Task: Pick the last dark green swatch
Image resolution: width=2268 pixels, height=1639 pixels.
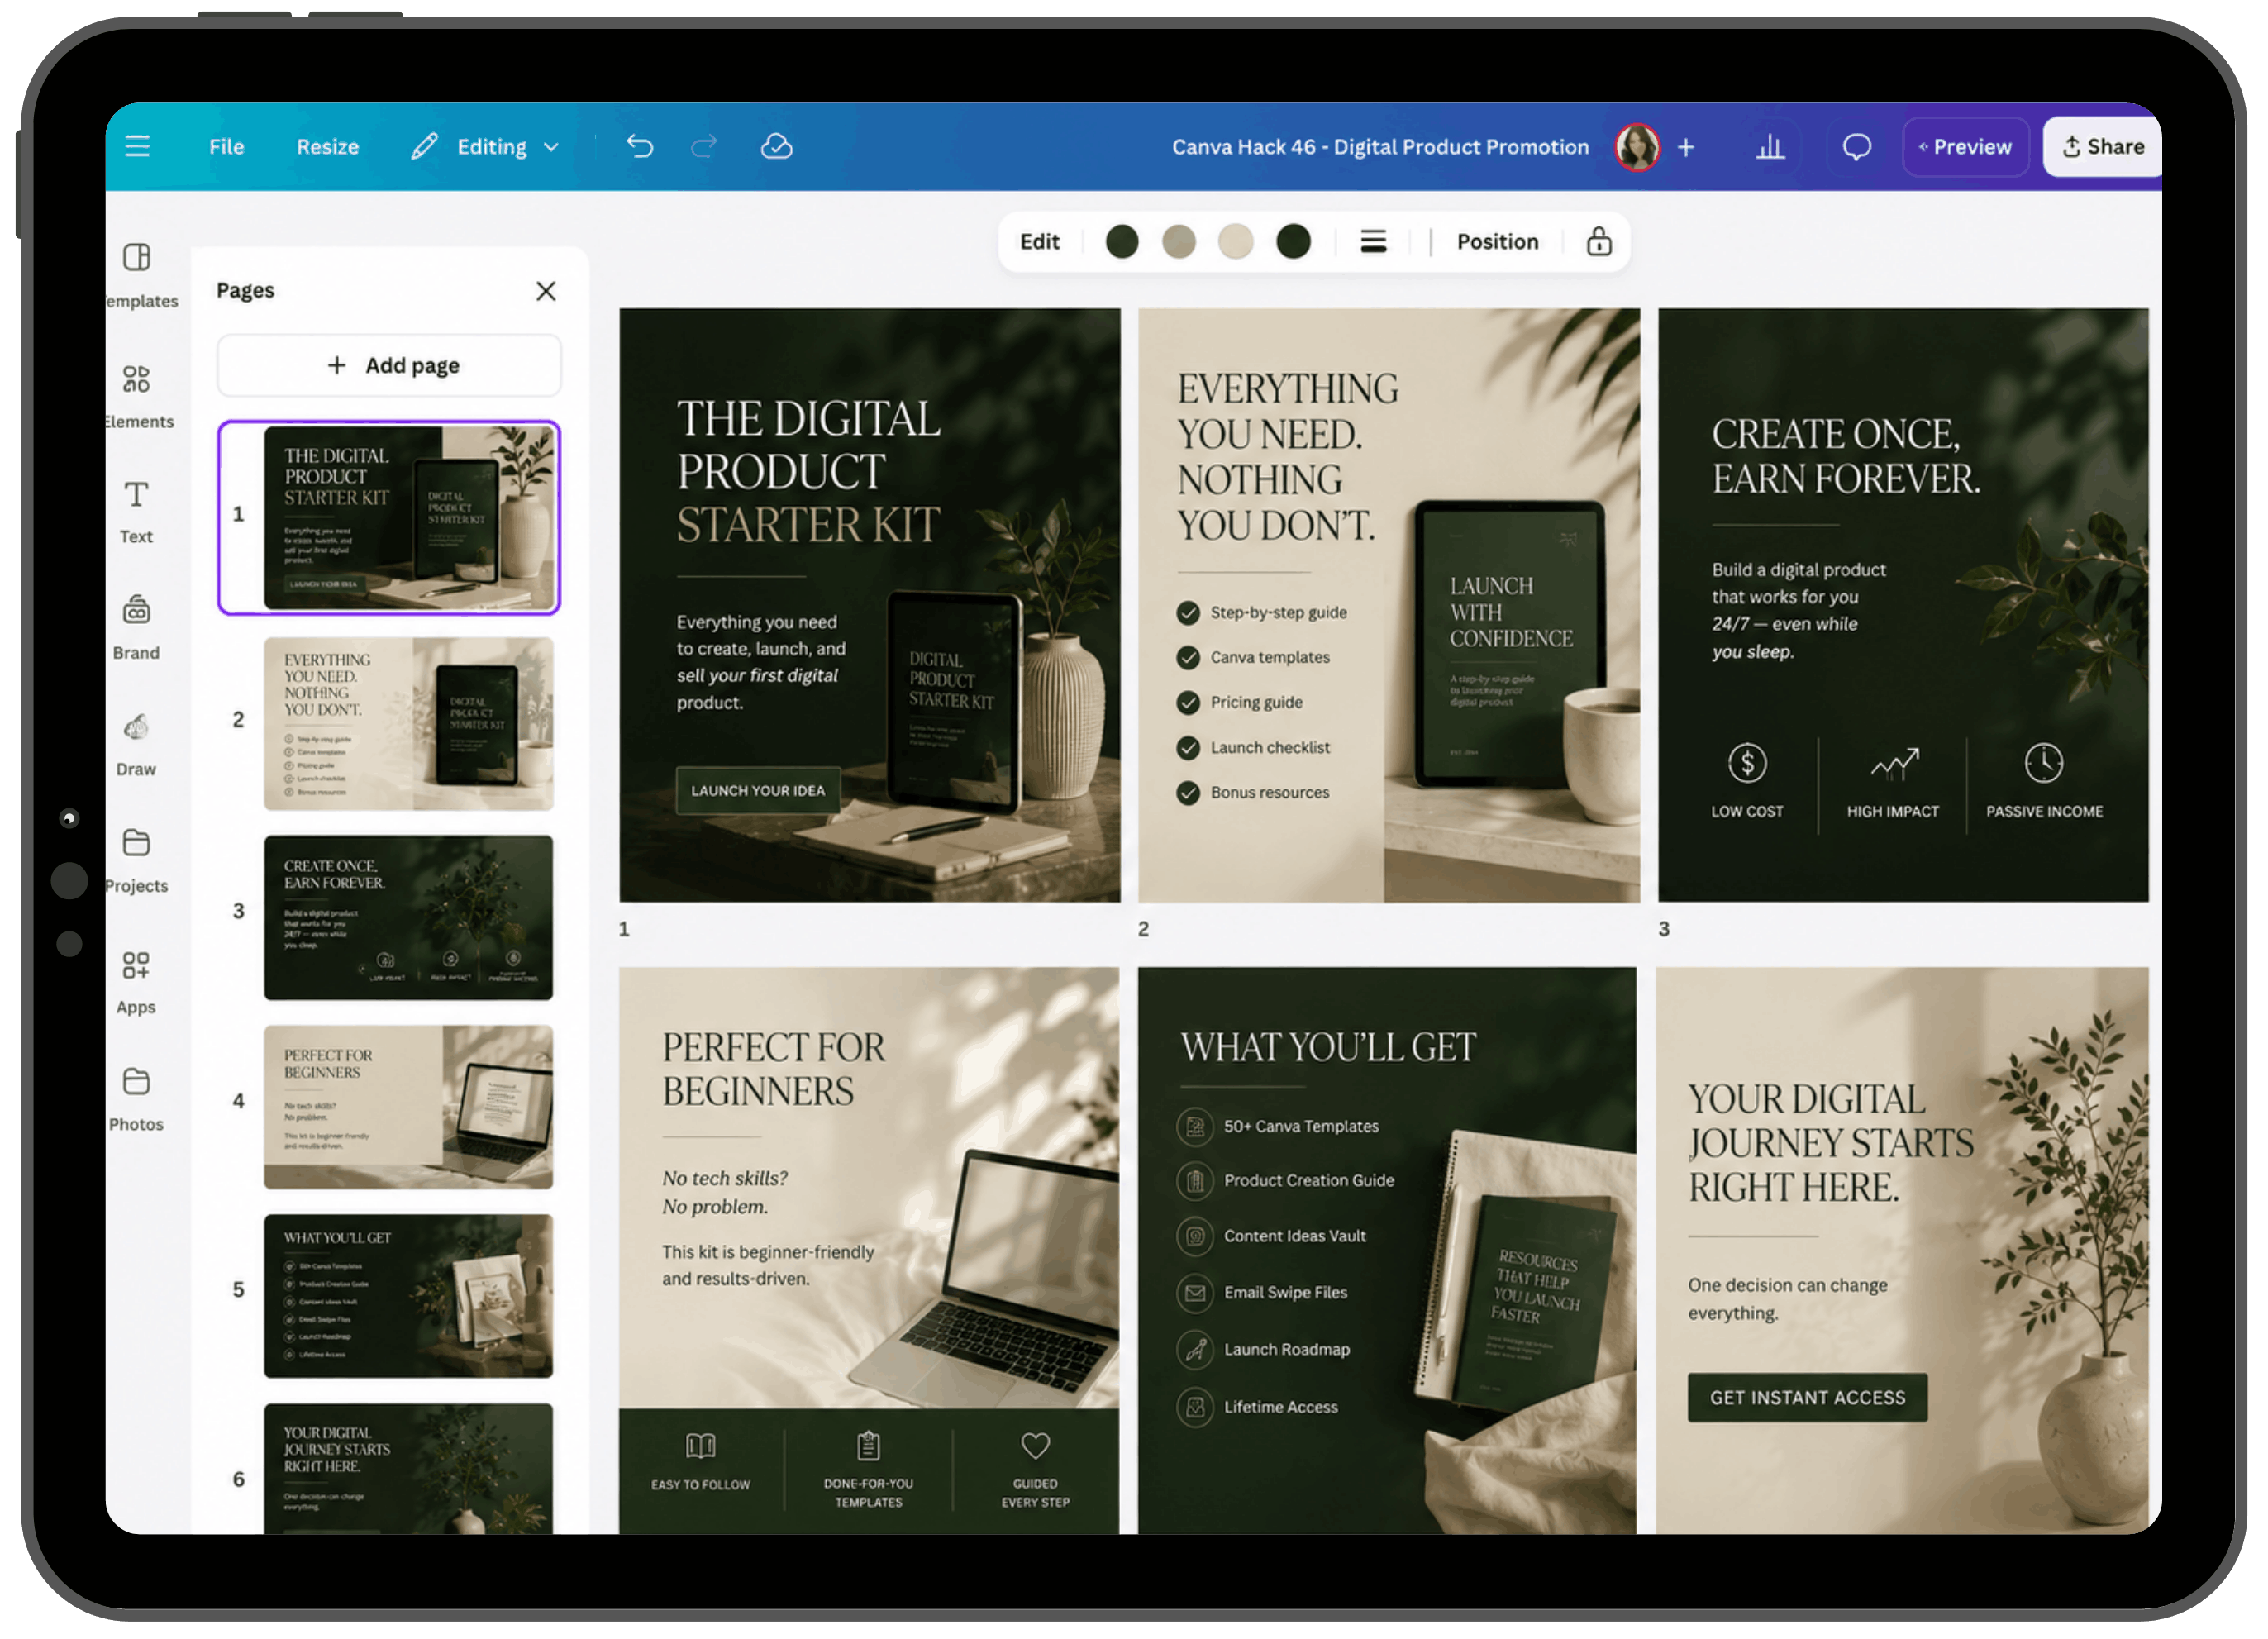Action: (x=1293, y=242)
